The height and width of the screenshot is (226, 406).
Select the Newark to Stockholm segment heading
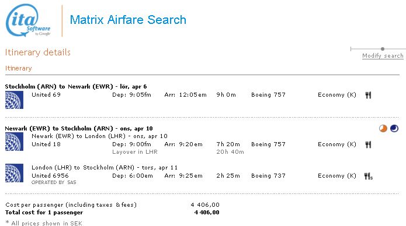click(79, 128)
